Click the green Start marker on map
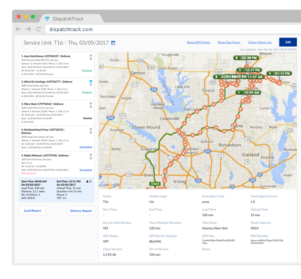 [155, 184]
